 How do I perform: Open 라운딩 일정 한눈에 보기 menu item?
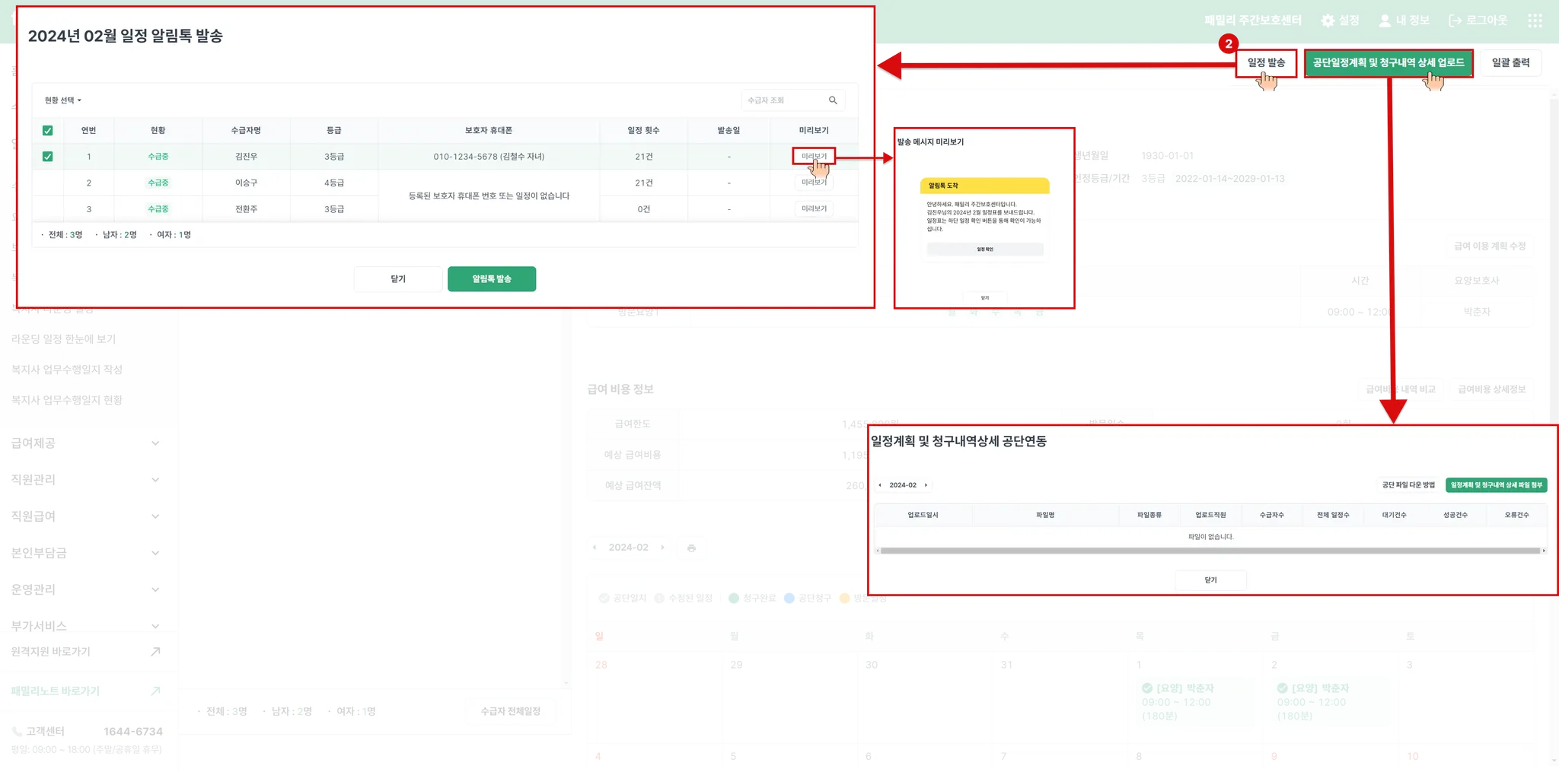pyautogui.click(x=64, y=339)
